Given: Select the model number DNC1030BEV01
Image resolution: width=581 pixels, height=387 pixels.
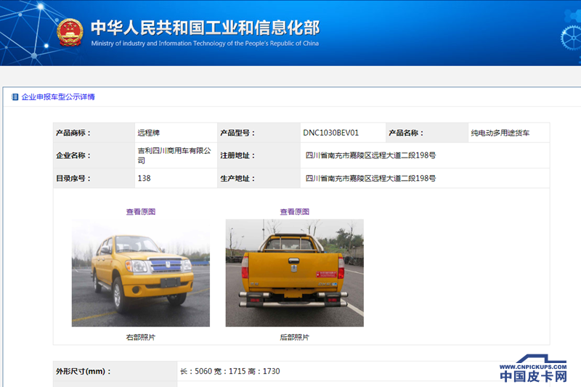Looking at the screenshot, I should click(x=331, y=133).
